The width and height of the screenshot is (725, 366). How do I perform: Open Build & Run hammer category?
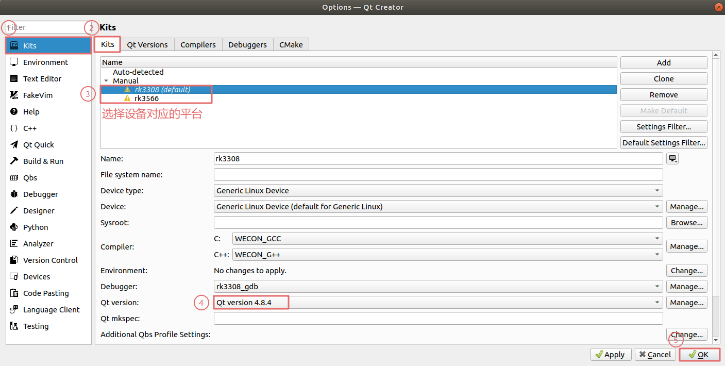[x=43, y=161]
